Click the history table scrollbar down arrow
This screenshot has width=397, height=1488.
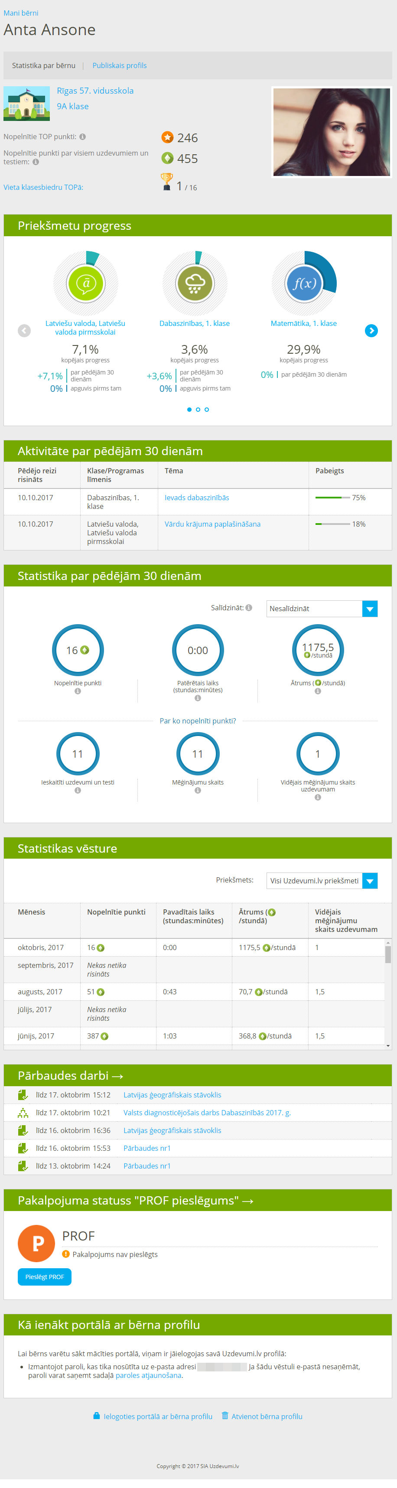[388, 1045]
